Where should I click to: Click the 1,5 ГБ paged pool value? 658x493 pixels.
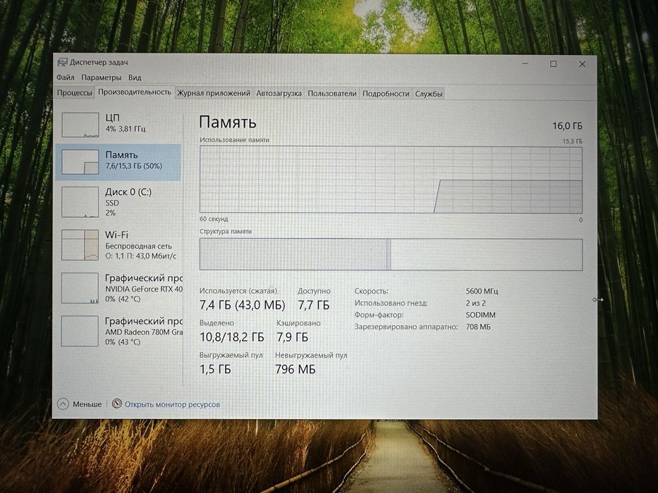pos(215,369)
